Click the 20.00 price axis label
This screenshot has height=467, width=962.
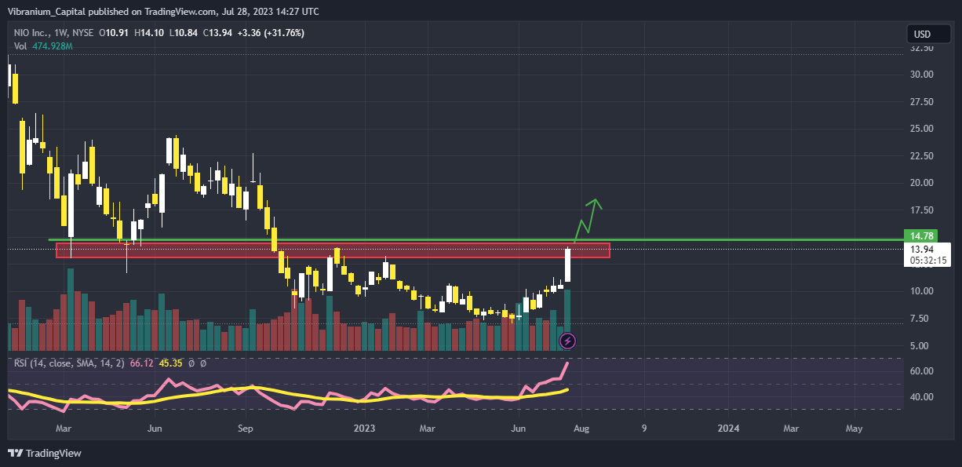tap(922, 183)
